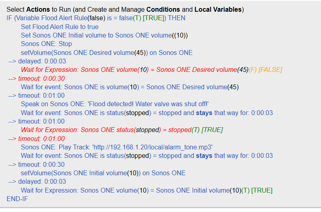
Task: Click the 'Sonos ONE: Stop' action
Action: [x=46, y=44]
